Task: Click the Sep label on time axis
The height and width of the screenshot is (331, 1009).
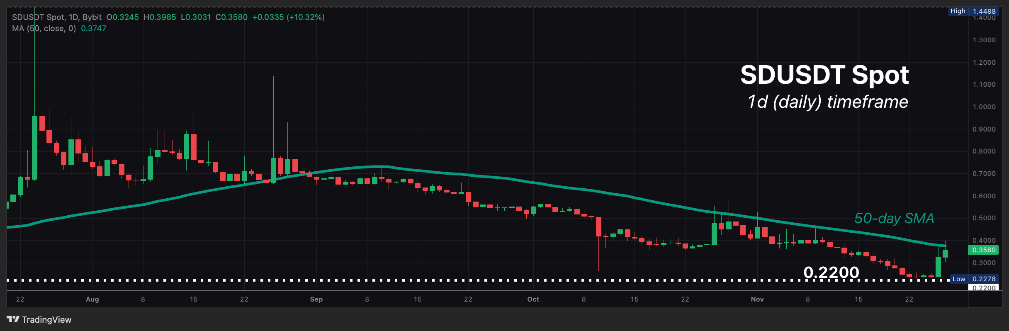Action: pyautogui.click(x=316, y=299)
